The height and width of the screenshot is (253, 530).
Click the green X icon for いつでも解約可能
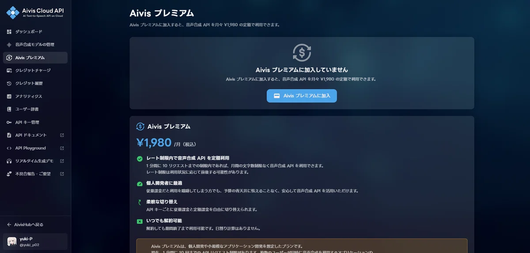(140, 221)
